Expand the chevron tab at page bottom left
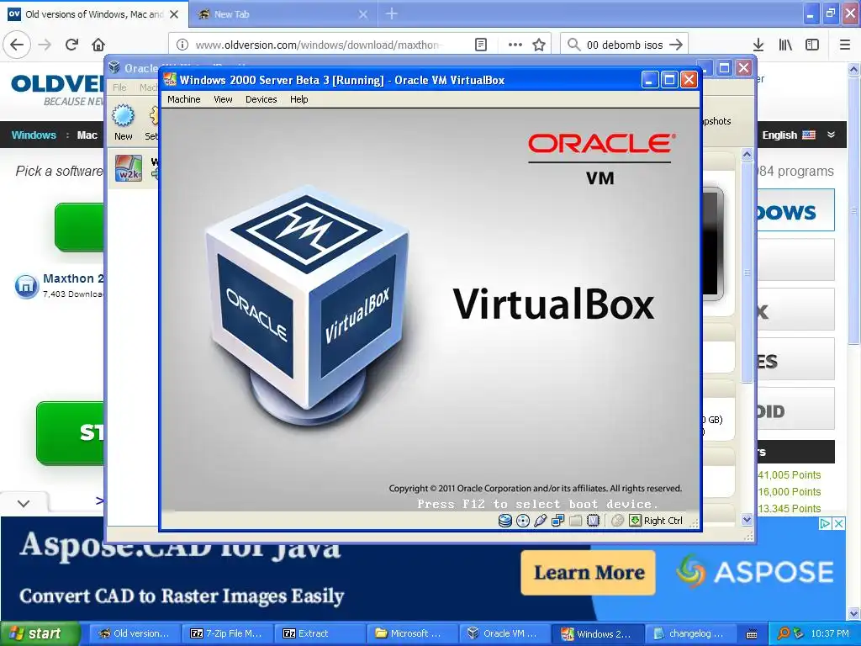 point(23,503)
